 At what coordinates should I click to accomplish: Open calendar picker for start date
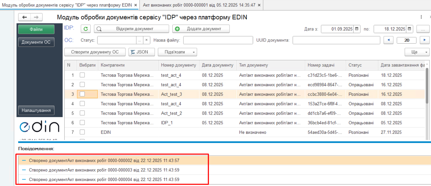357,29
